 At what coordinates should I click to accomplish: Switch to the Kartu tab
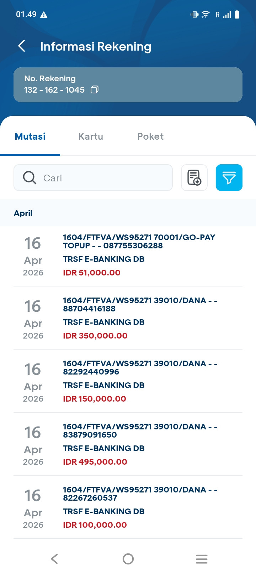91,136
